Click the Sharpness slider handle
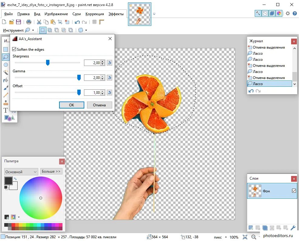 [48, 63]
